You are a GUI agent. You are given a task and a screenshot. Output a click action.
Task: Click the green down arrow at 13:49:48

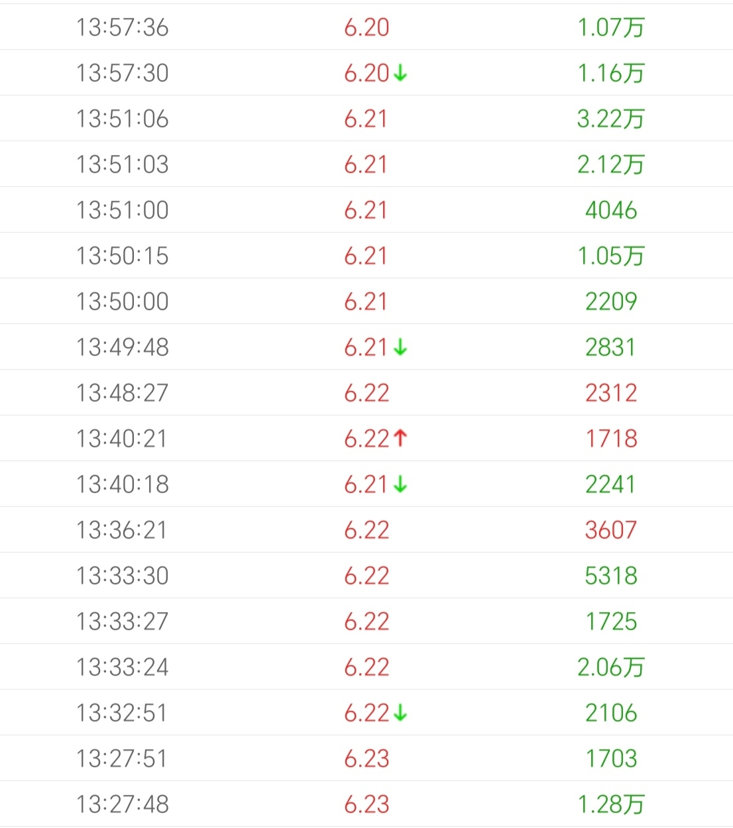point(400,347)
